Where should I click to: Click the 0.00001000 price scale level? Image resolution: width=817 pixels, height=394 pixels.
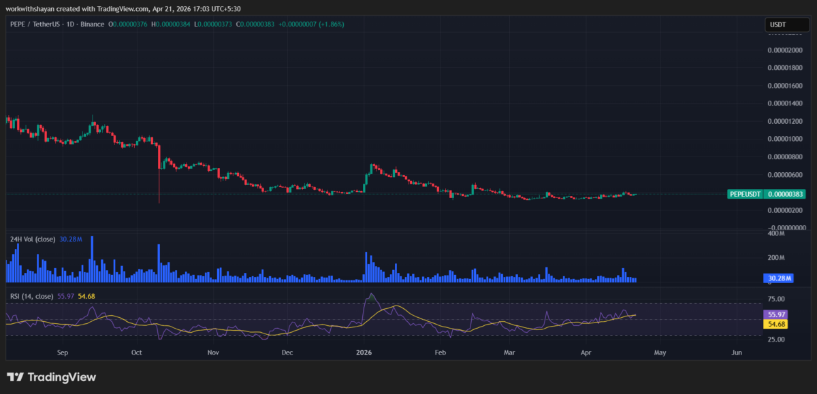tap(784, 139)
